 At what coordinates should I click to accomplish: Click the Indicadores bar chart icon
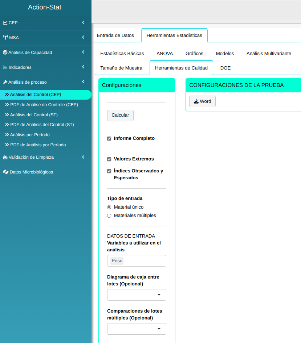click(x=5, y=67)
